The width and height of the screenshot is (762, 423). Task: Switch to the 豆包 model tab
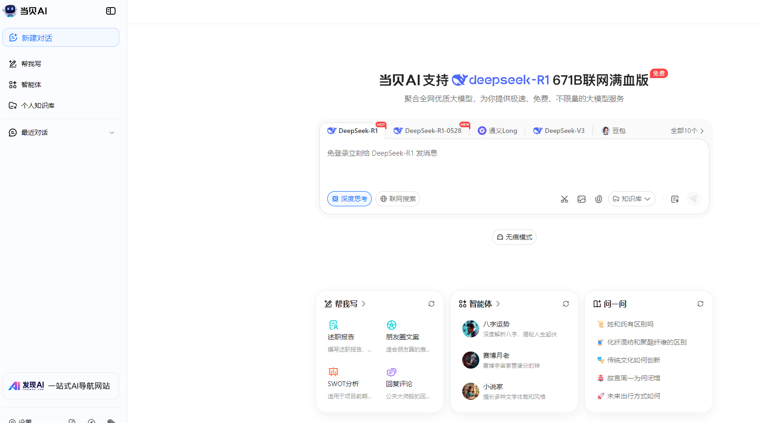tap(614, 131)
